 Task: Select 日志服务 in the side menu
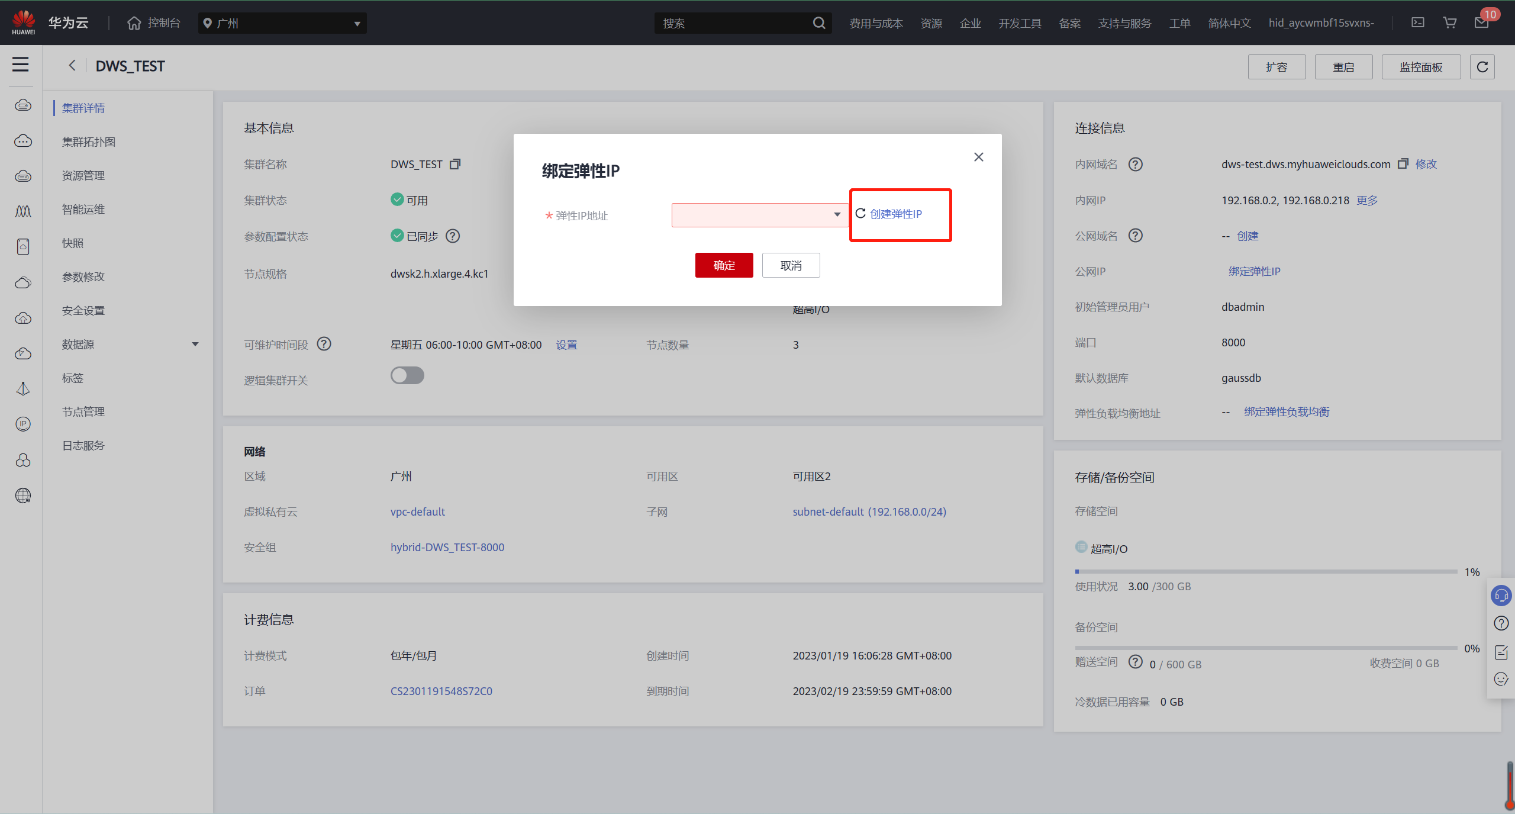click(83, 445)
